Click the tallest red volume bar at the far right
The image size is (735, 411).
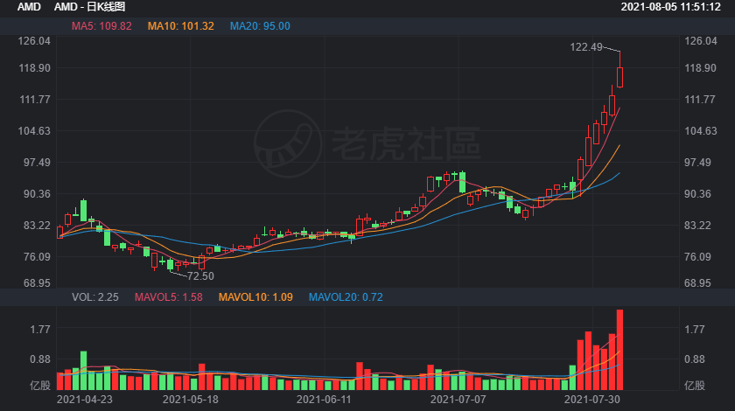click(x=619, y=350)
